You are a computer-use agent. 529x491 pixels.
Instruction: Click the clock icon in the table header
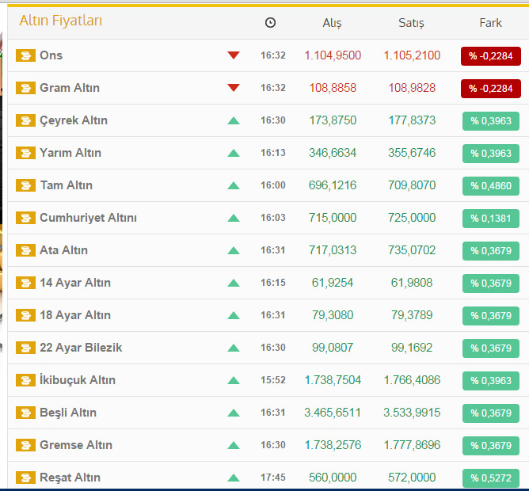pos(270,23)
